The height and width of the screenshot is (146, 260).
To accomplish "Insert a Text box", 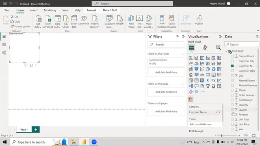I will click(x=139, y=21).
